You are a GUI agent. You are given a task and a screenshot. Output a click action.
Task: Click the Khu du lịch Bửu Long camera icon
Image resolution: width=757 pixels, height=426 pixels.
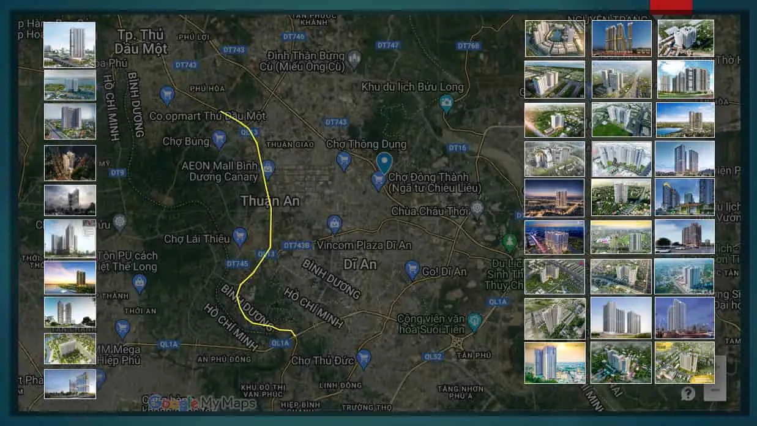447,102
